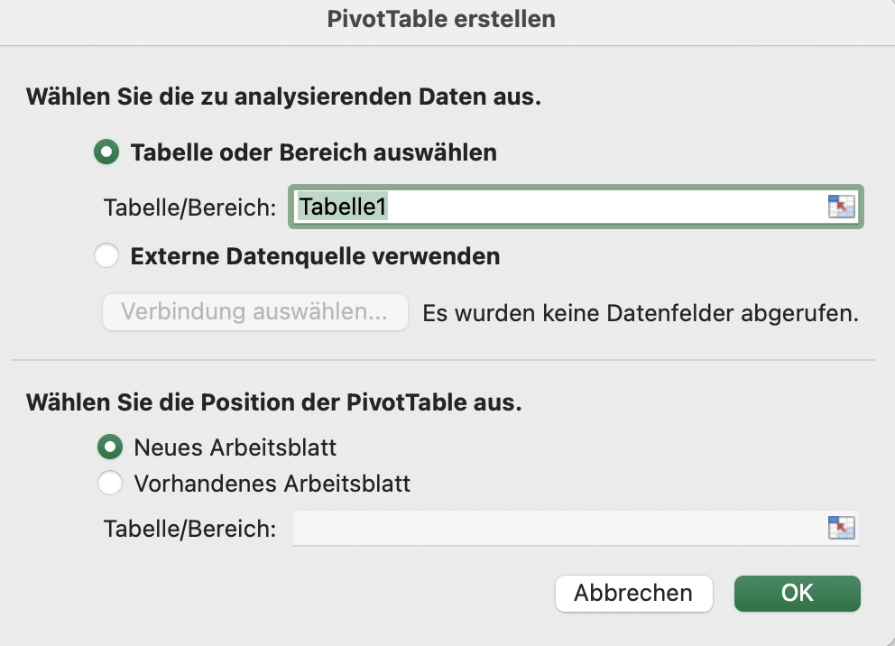Viewport: 895px width, 646px height.
Task: Choose 'Externe Datenquelle verwenden' option
Action: (x=107, y=257)
